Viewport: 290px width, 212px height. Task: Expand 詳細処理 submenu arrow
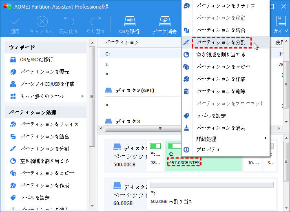266,138
